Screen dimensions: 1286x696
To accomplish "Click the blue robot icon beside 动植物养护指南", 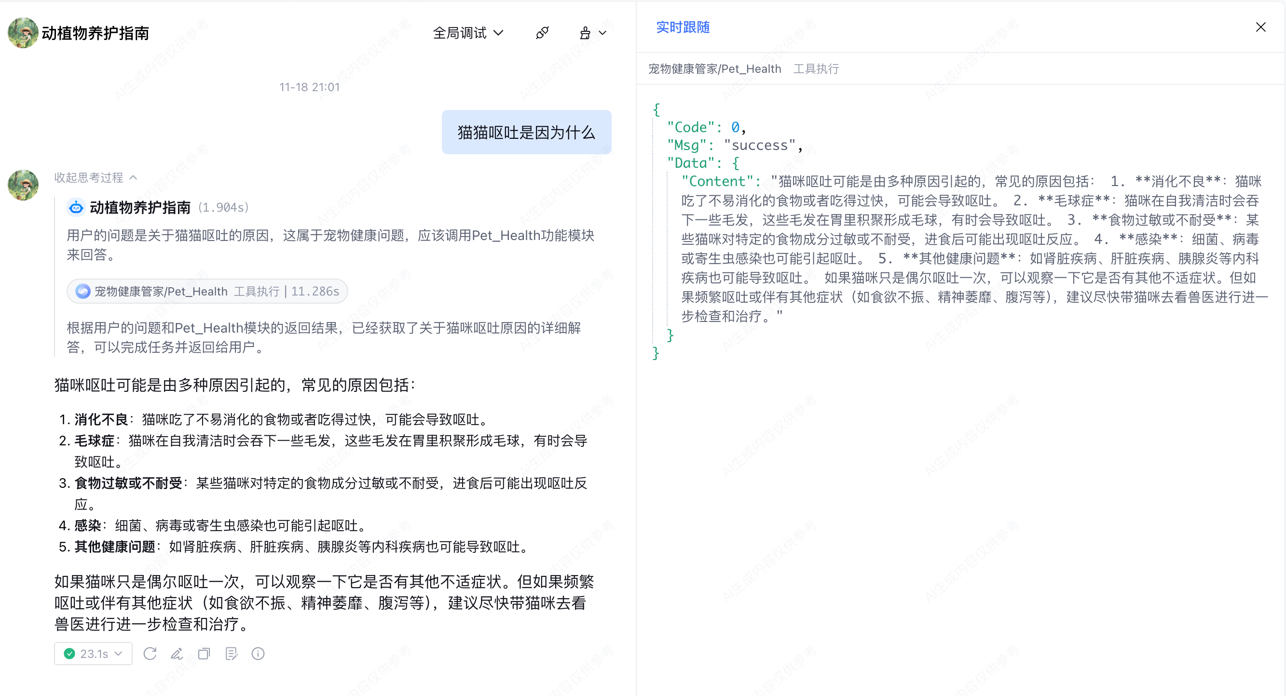I will 76,207.
